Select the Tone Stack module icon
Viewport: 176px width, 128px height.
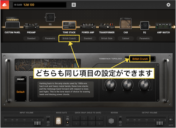point(69,25)
